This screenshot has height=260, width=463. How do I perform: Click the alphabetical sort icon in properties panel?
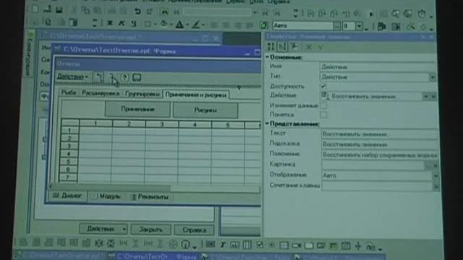(x=271, y=46)
